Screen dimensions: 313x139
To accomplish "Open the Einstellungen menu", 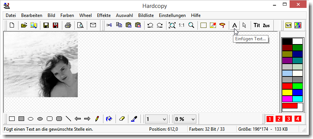I will coord(172,15).
